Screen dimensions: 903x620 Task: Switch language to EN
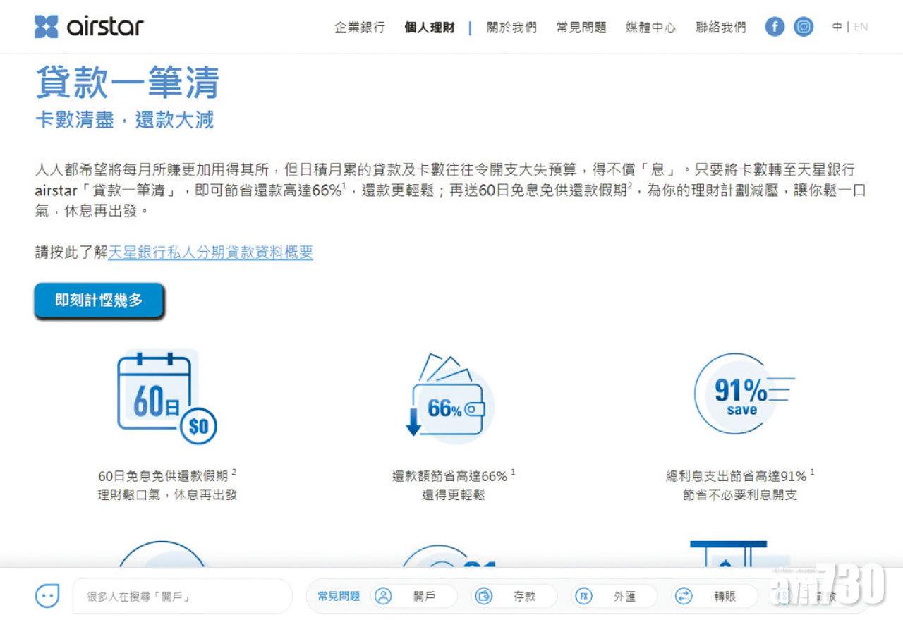click(861, 27)
